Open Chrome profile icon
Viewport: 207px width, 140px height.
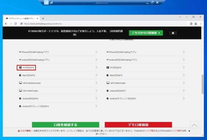[196, 24]
